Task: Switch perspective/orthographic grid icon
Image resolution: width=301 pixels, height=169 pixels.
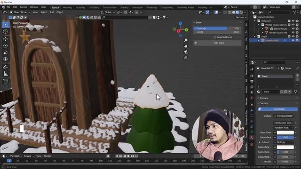Action: coord(186,58)
